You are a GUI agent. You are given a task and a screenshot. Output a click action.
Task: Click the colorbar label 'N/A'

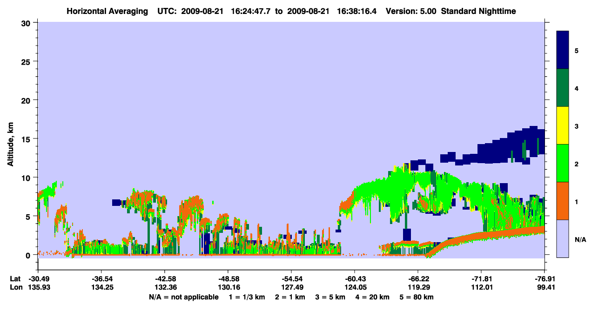[580, 240]
